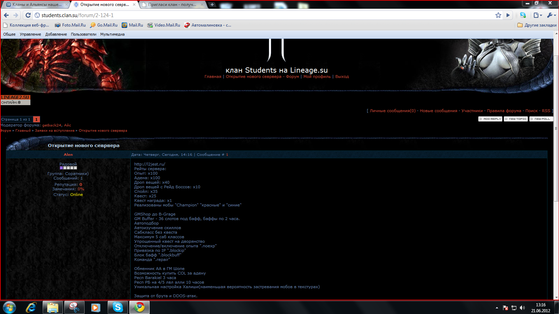Open the post permalink number 1
Viewport: 559px width, 314px height.
(x=227, y=155)
